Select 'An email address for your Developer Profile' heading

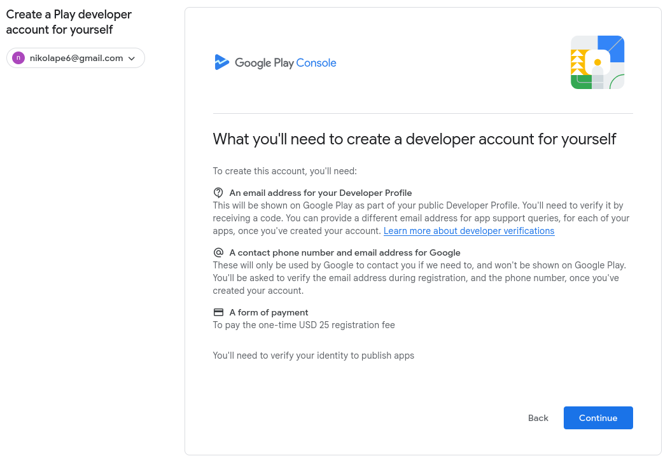point(321,193)
